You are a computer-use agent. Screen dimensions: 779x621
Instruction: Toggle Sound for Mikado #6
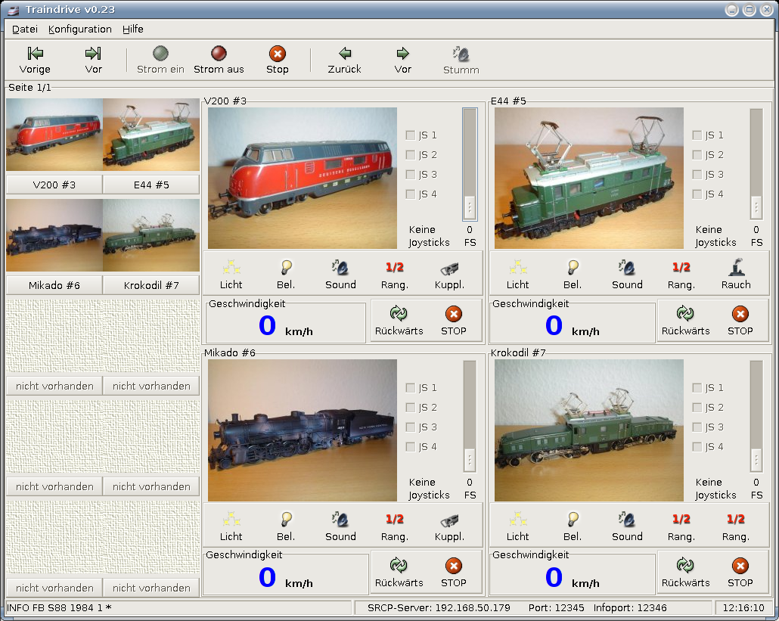[x=340, y=520]
